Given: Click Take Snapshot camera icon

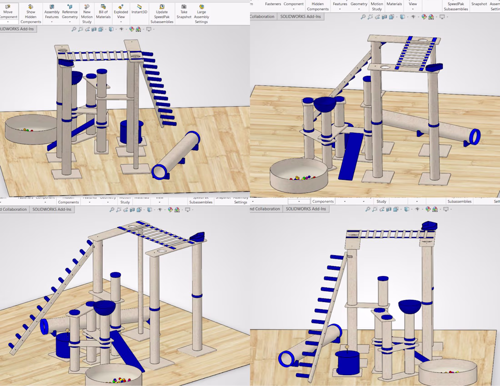Looking at the screenshot, I should [184, 7].
